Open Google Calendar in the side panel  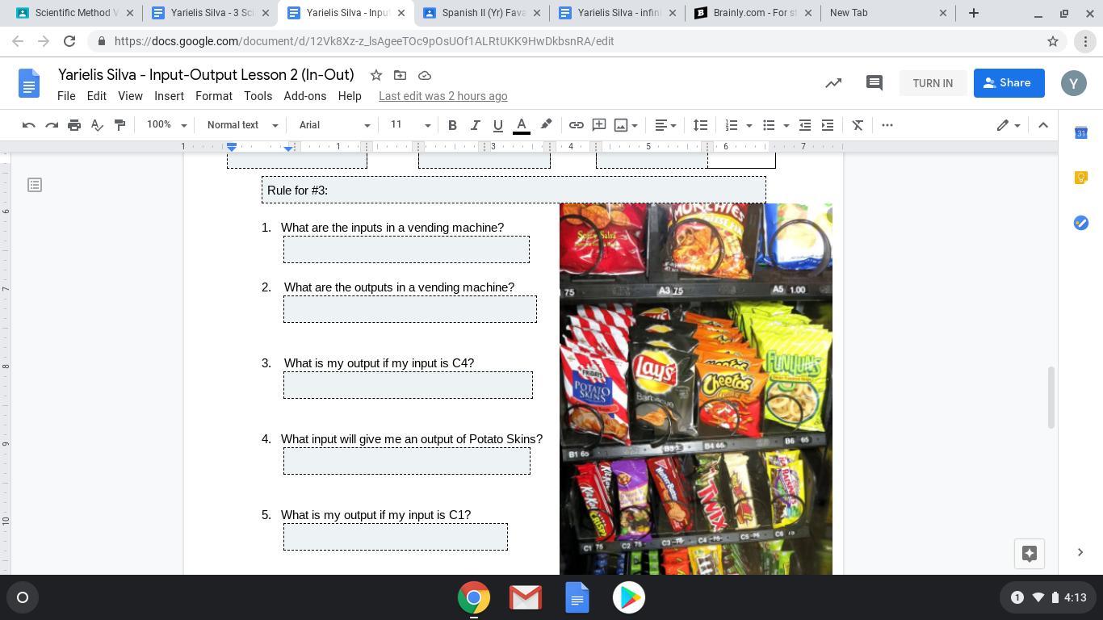pos(1080,132)
